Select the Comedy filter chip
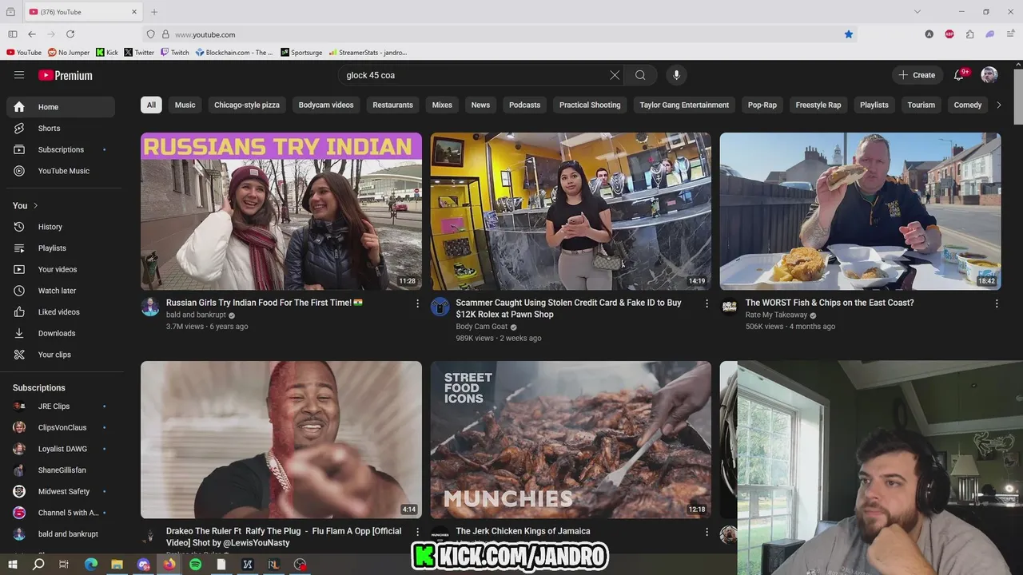 pos(967,105)
